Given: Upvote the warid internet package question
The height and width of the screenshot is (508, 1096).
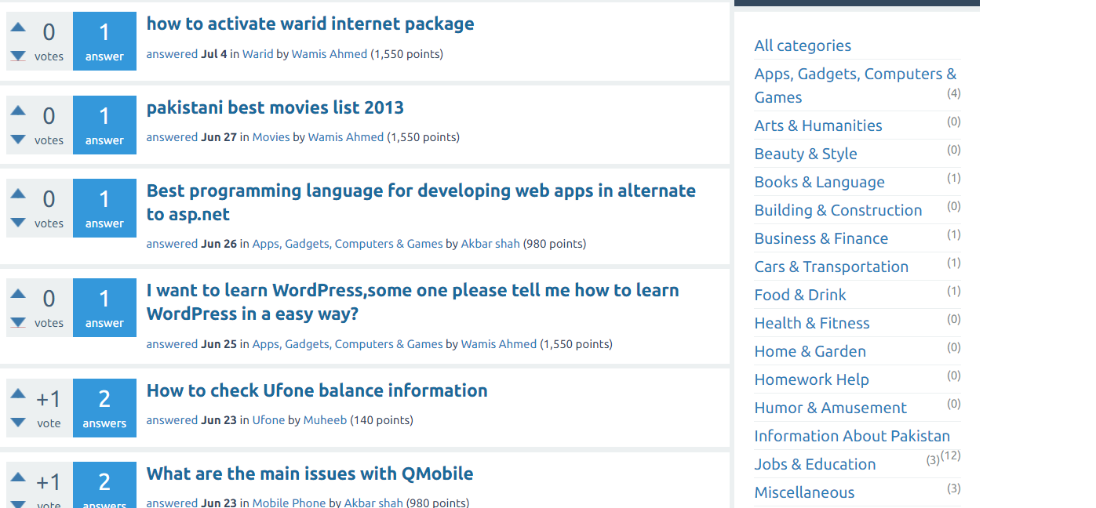Looking at the screenshot, I should pos(18,27).
